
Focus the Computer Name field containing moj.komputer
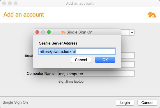[97, 73]
